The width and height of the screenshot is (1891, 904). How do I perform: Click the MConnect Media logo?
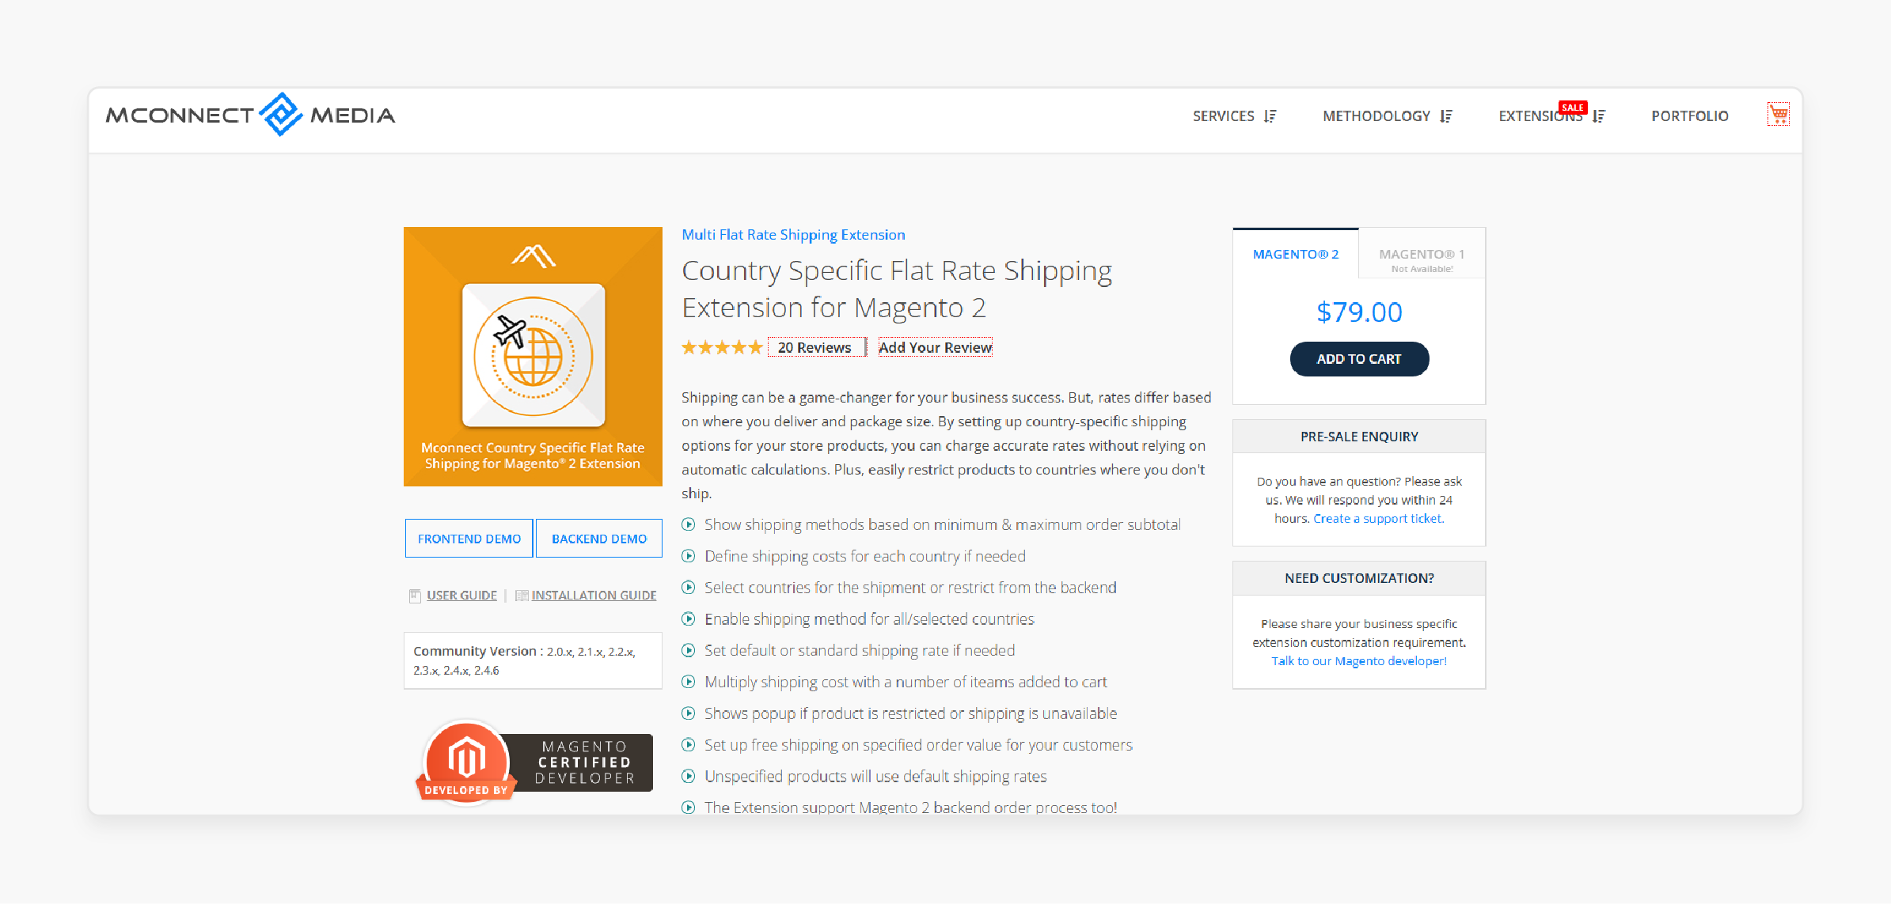coord(250,115)
